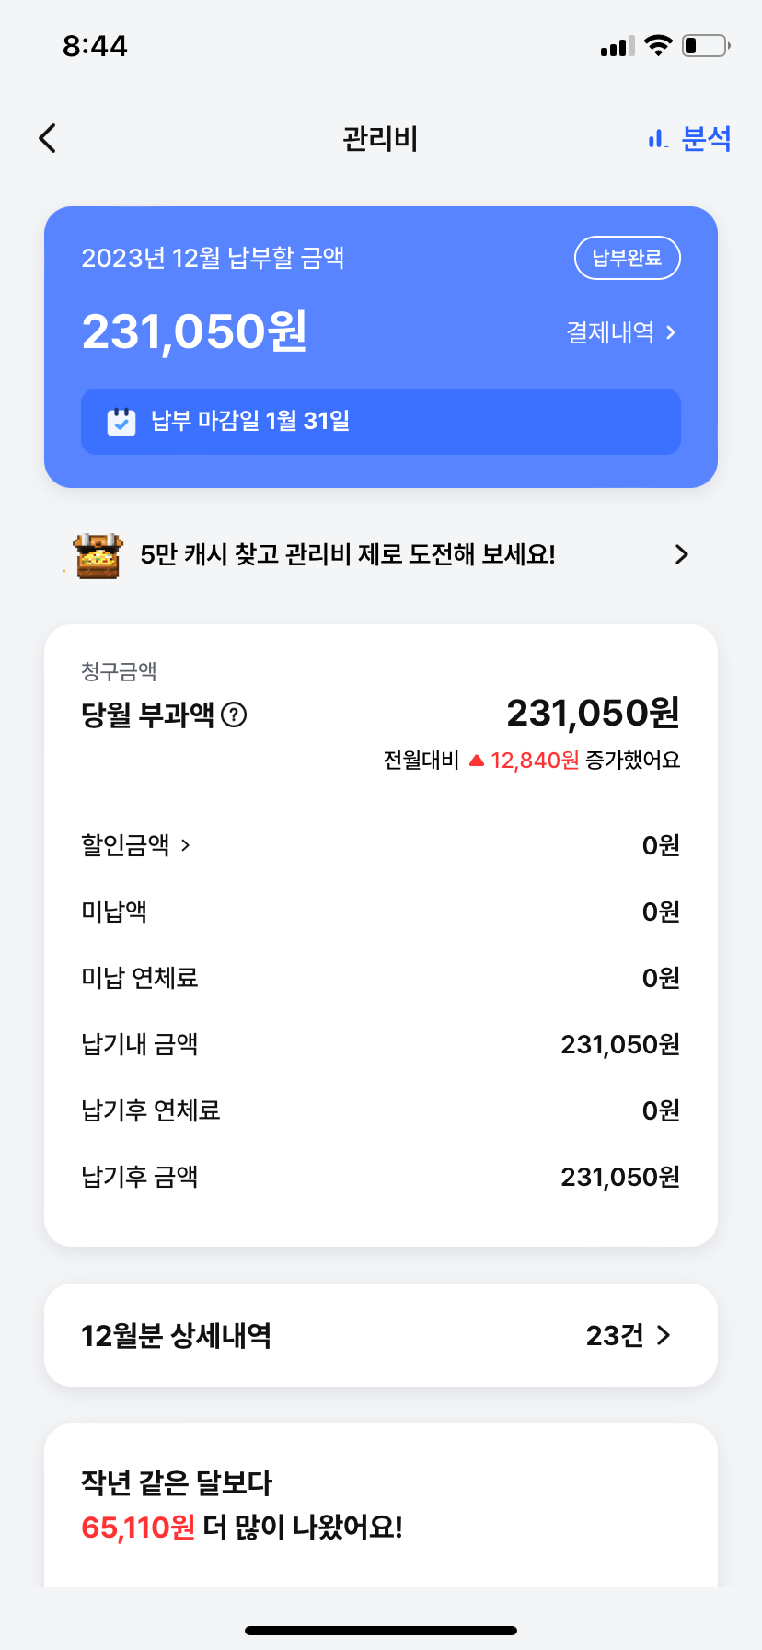Tap the 5만 캐시 관리비 제로 banner text
Screen dimensions: 762x1650
tap(348, 554)
